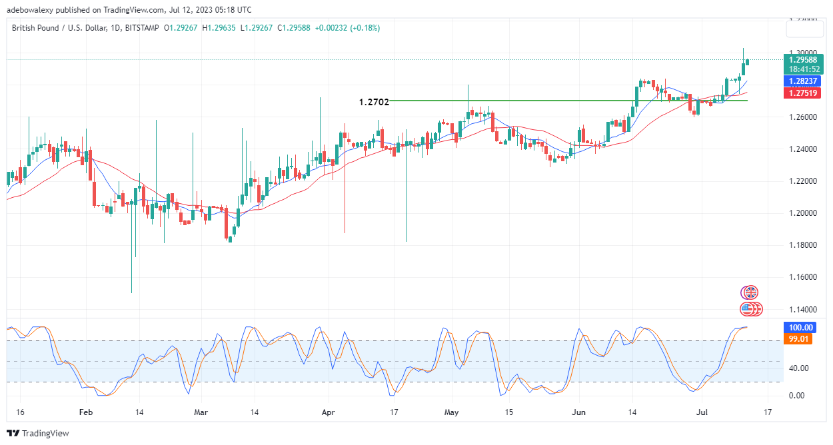
Task: Click the 1.26000 price axis label
Action: 802,117
